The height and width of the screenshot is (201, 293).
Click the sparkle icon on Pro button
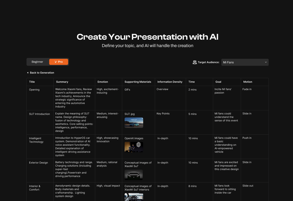pyautogui.click(x=56, y=62)
